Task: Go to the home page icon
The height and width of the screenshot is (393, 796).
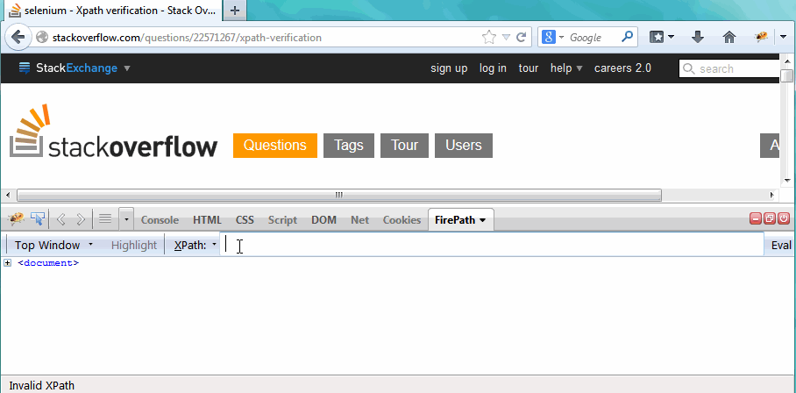Action: (x=729, y=37)
